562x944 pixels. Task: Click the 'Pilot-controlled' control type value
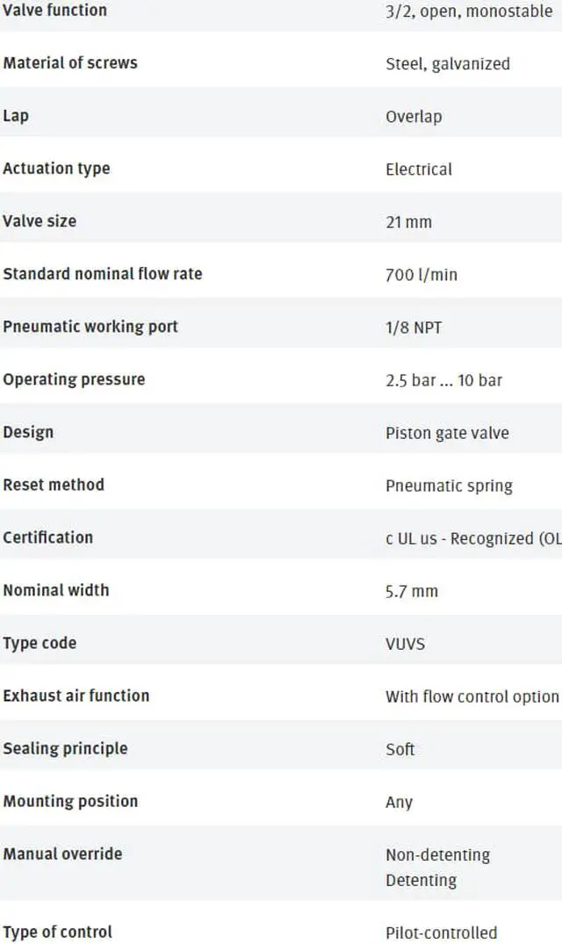pyautogui.click(x=441, y=933)
